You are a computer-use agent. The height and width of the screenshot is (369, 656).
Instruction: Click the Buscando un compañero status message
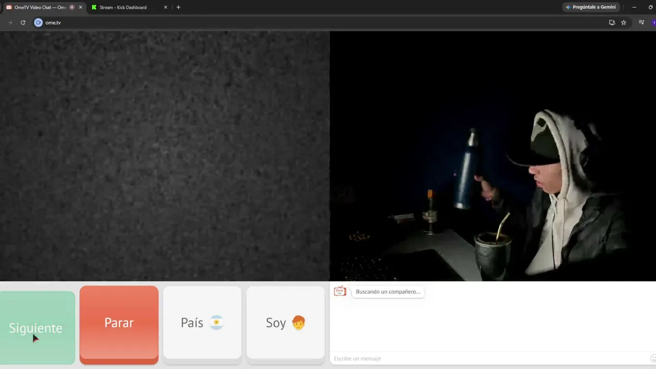(388, 292)
